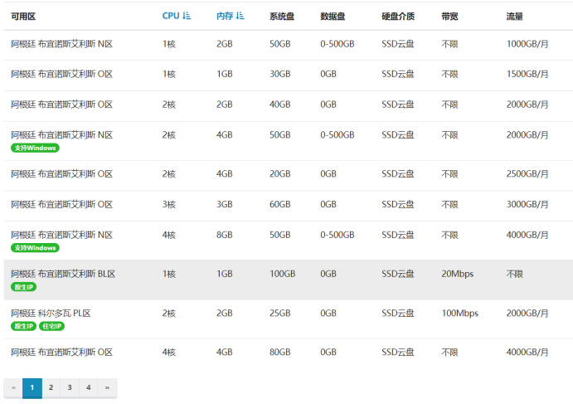Sort table by 内存 column icon
This screenshot has height=404, width=573.
pyautogui.click(x=240, y=16)
